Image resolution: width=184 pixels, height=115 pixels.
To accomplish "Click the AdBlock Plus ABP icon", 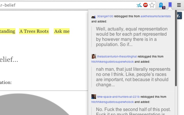I will coord(145,5).
